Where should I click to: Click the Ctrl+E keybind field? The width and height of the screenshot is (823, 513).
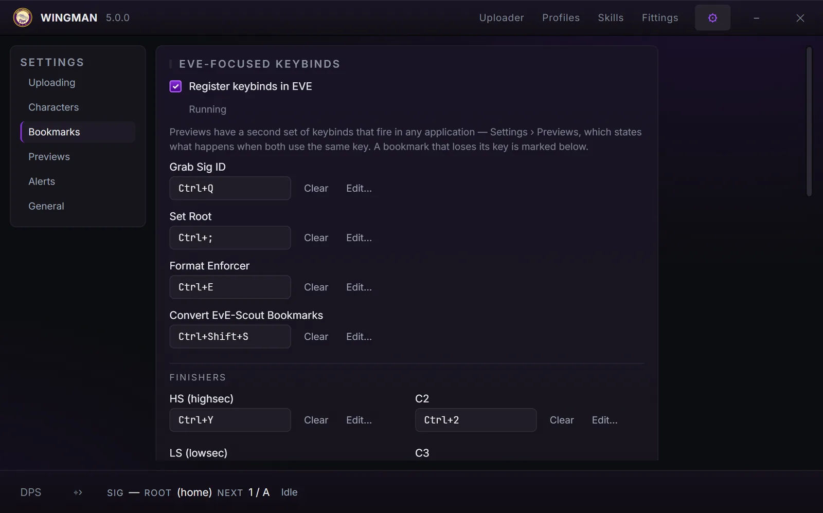click(x=230, y=287)
